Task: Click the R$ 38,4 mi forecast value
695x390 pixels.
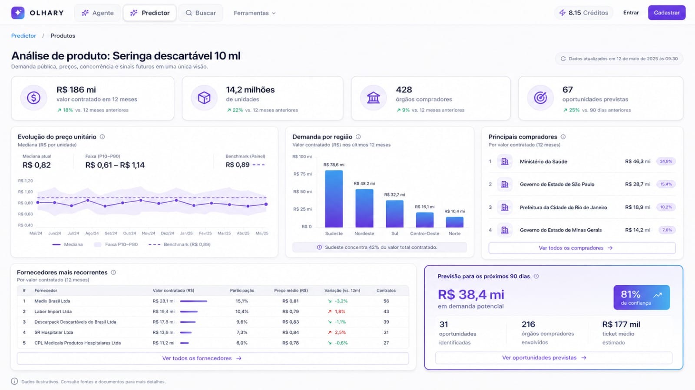Action: 471,295
